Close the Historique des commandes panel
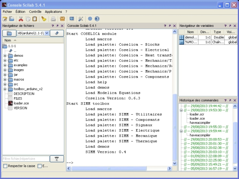Viewport: 239px width, 179px height. point(235,100)
